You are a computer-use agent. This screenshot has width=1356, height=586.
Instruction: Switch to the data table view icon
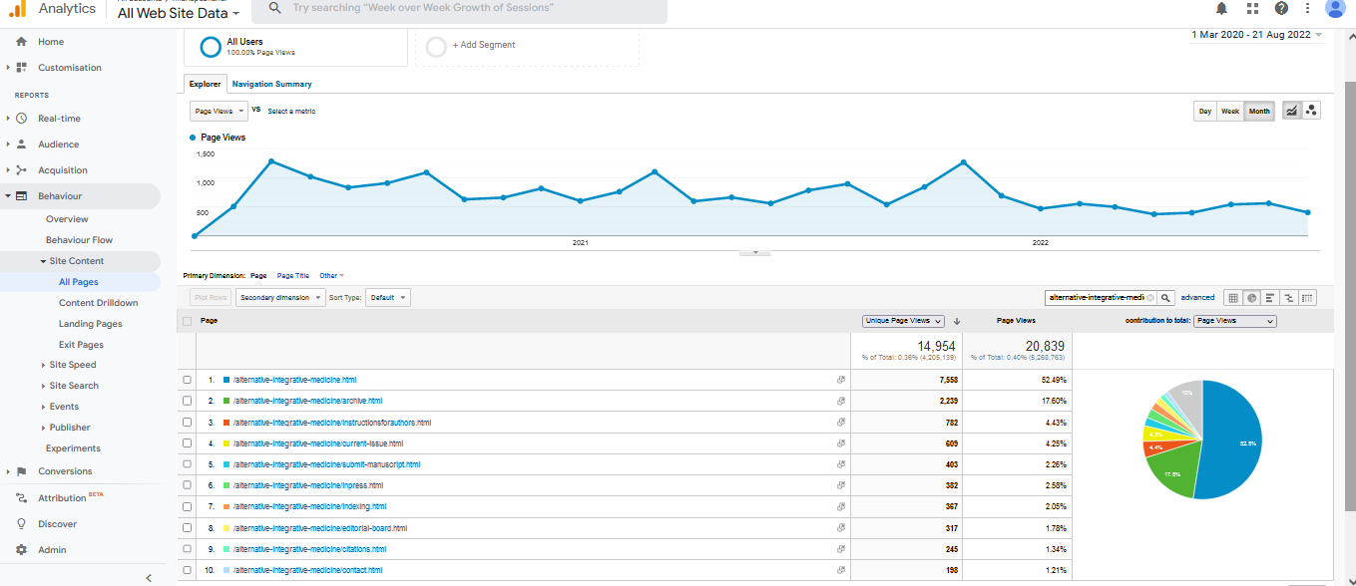(x=1233, y=297)
